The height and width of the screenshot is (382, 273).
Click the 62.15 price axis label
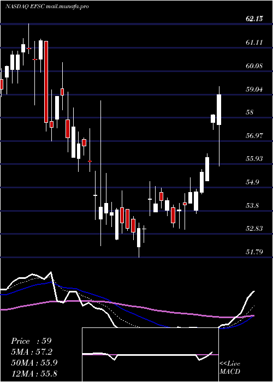point(254,19)
